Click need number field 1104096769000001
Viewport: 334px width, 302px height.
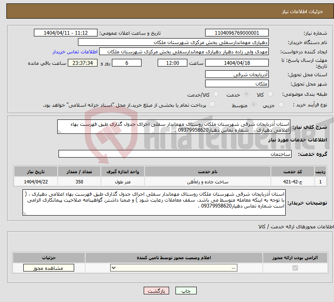[x=237, y=33]
